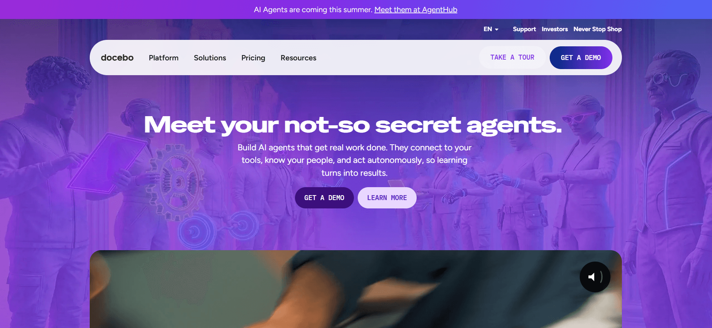Follow the Meet them at AgentHub link
Viewport: 712px width, 328px height.
(x=416, y=9)
